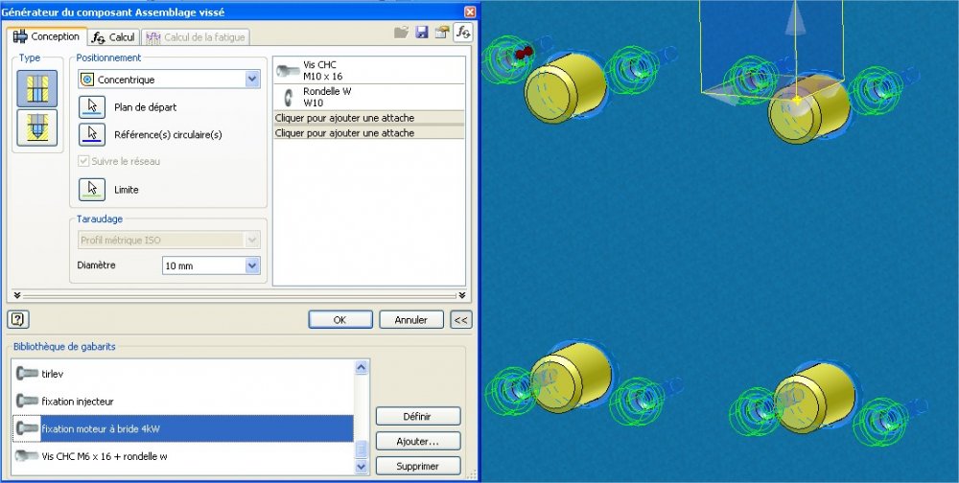Click the Ajouter... template button

click(418, 442)
